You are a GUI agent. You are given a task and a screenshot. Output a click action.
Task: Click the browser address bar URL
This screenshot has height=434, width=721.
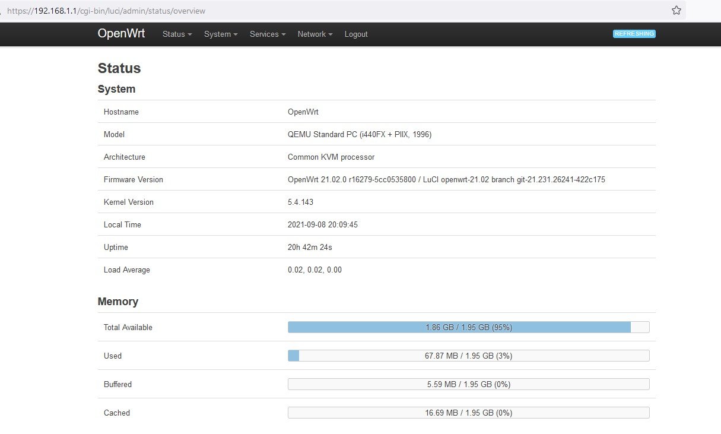pyautogui.click(x=107, y=11)
